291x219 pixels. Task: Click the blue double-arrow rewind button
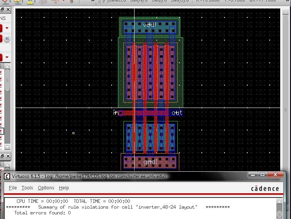7,38
